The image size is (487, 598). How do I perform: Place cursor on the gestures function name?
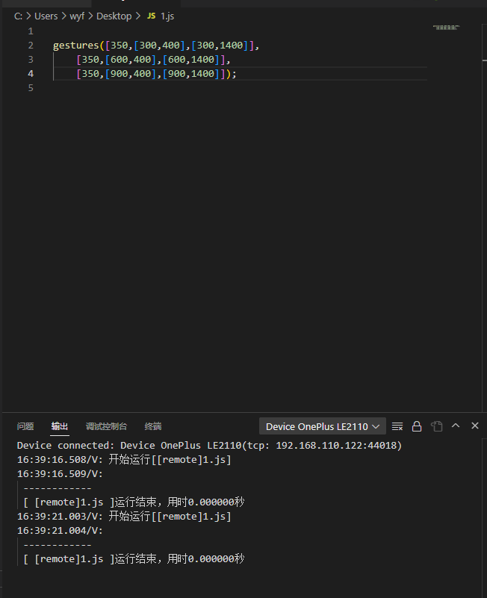click(x=76, y=46)
